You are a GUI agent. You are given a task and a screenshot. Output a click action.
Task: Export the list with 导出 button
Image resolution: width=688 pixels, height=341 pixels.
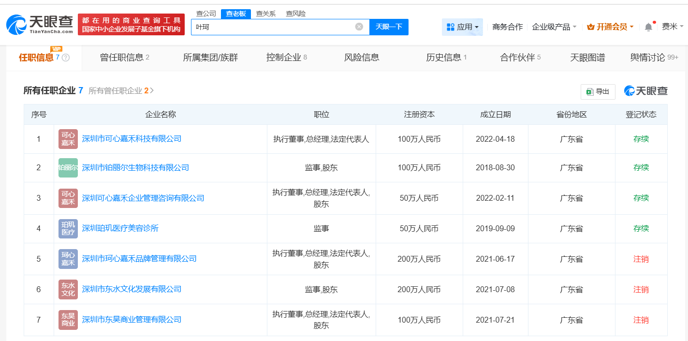598,91
